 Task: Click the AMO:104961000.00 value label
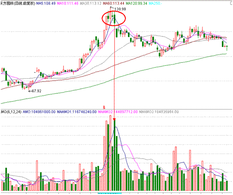tap(39, 112)
